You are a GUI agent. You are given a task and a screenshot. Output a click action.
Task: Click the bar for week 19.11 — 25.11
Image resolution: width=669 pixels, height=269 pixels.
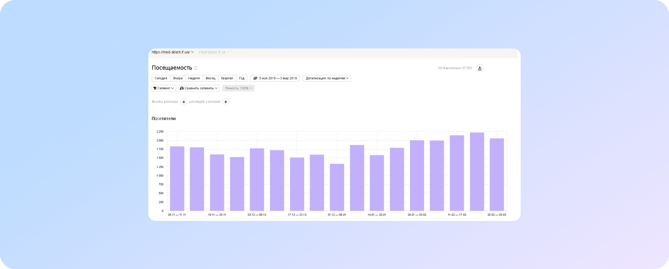[217, 183]
